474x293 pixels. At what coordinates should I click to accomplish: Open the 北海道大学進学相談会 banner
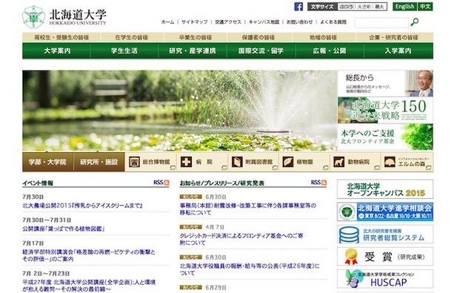(385, 212)
